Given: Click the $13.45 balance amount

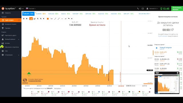Looking at the screenshot, I should (x=165, y=9).
